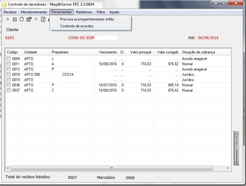Click the plus (add) toolbar icon
The height and width of the screenshot is (186, 246).
(x=8, y=19)
